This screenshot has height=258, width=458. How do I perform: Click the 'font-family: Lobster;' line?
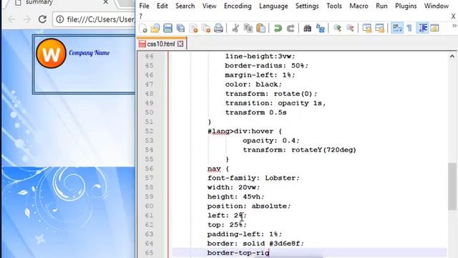[253, 178]
